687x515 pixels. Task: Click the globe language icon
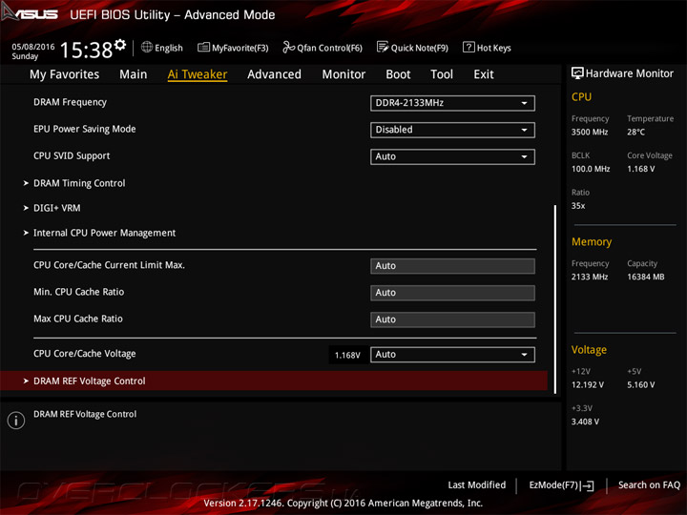coord(147,47)
